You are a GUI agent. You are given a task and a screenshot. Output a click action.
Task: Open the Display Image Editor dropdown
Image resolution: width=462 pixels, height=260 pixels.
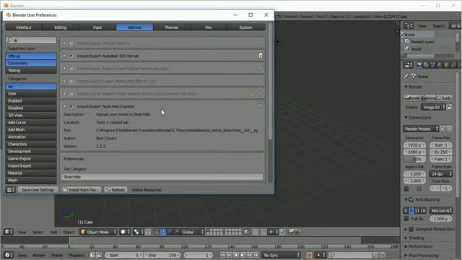(x=433, y=108)
